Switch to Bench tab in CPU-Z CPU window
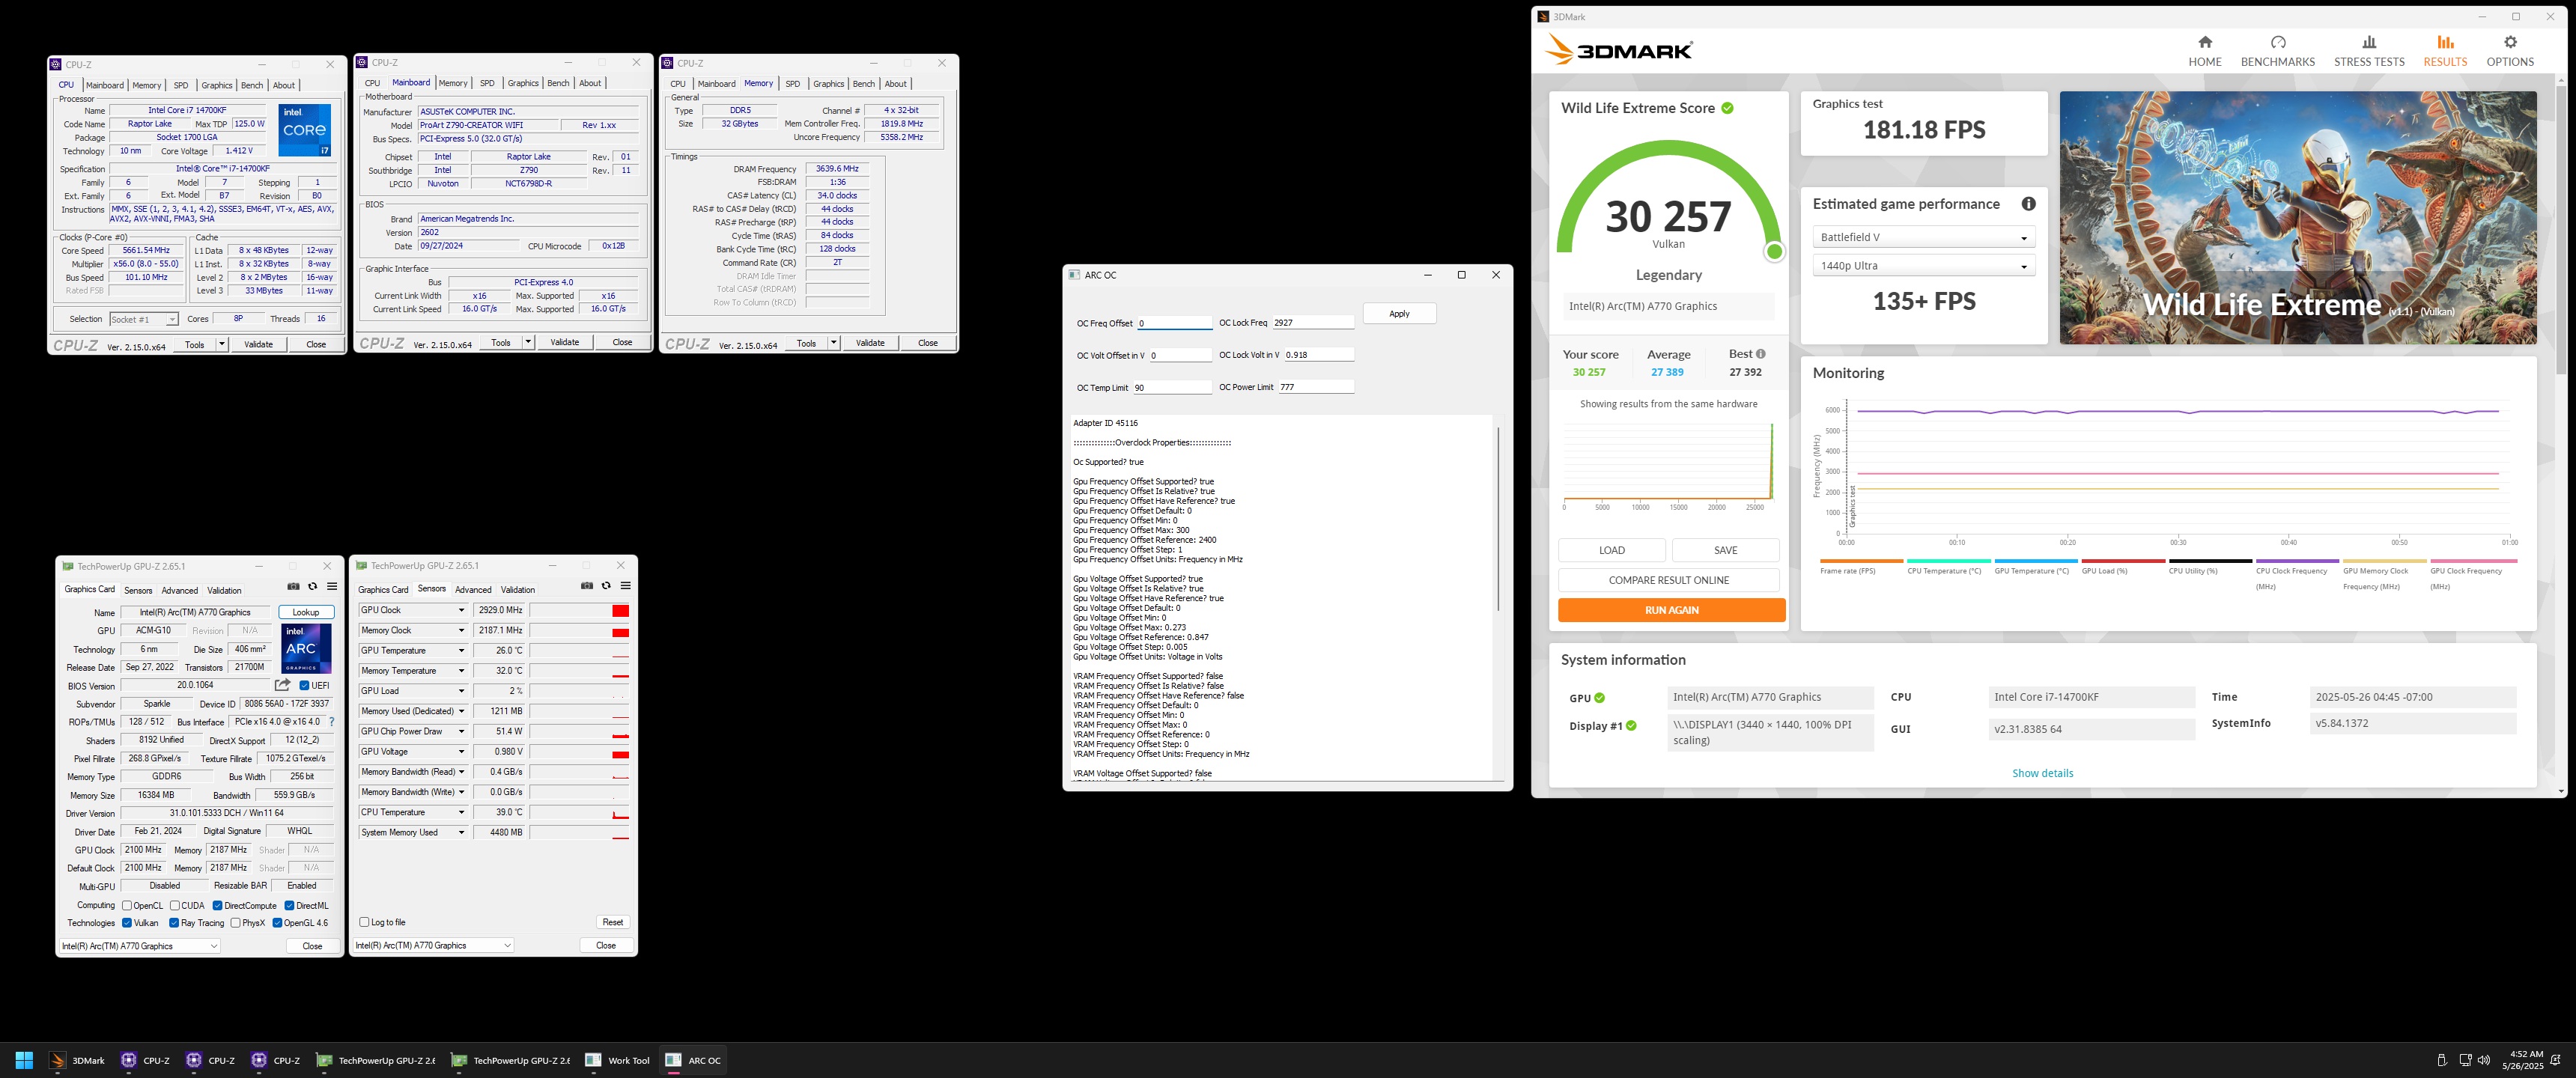This screenshot has height=1078, width=2576. click(252, 85)
